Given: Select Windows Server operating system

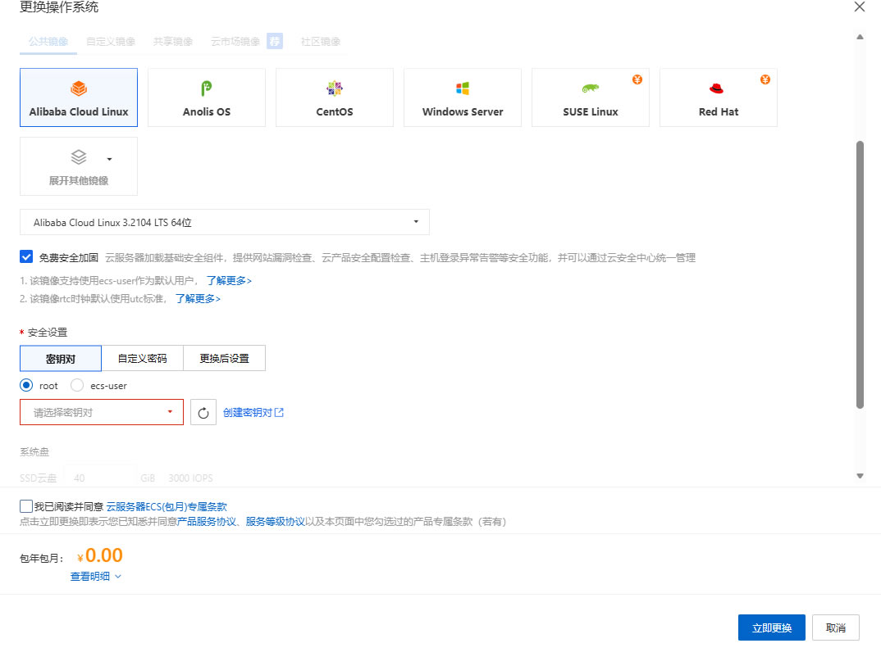Looking at the screenshot, I should point(463,97).
